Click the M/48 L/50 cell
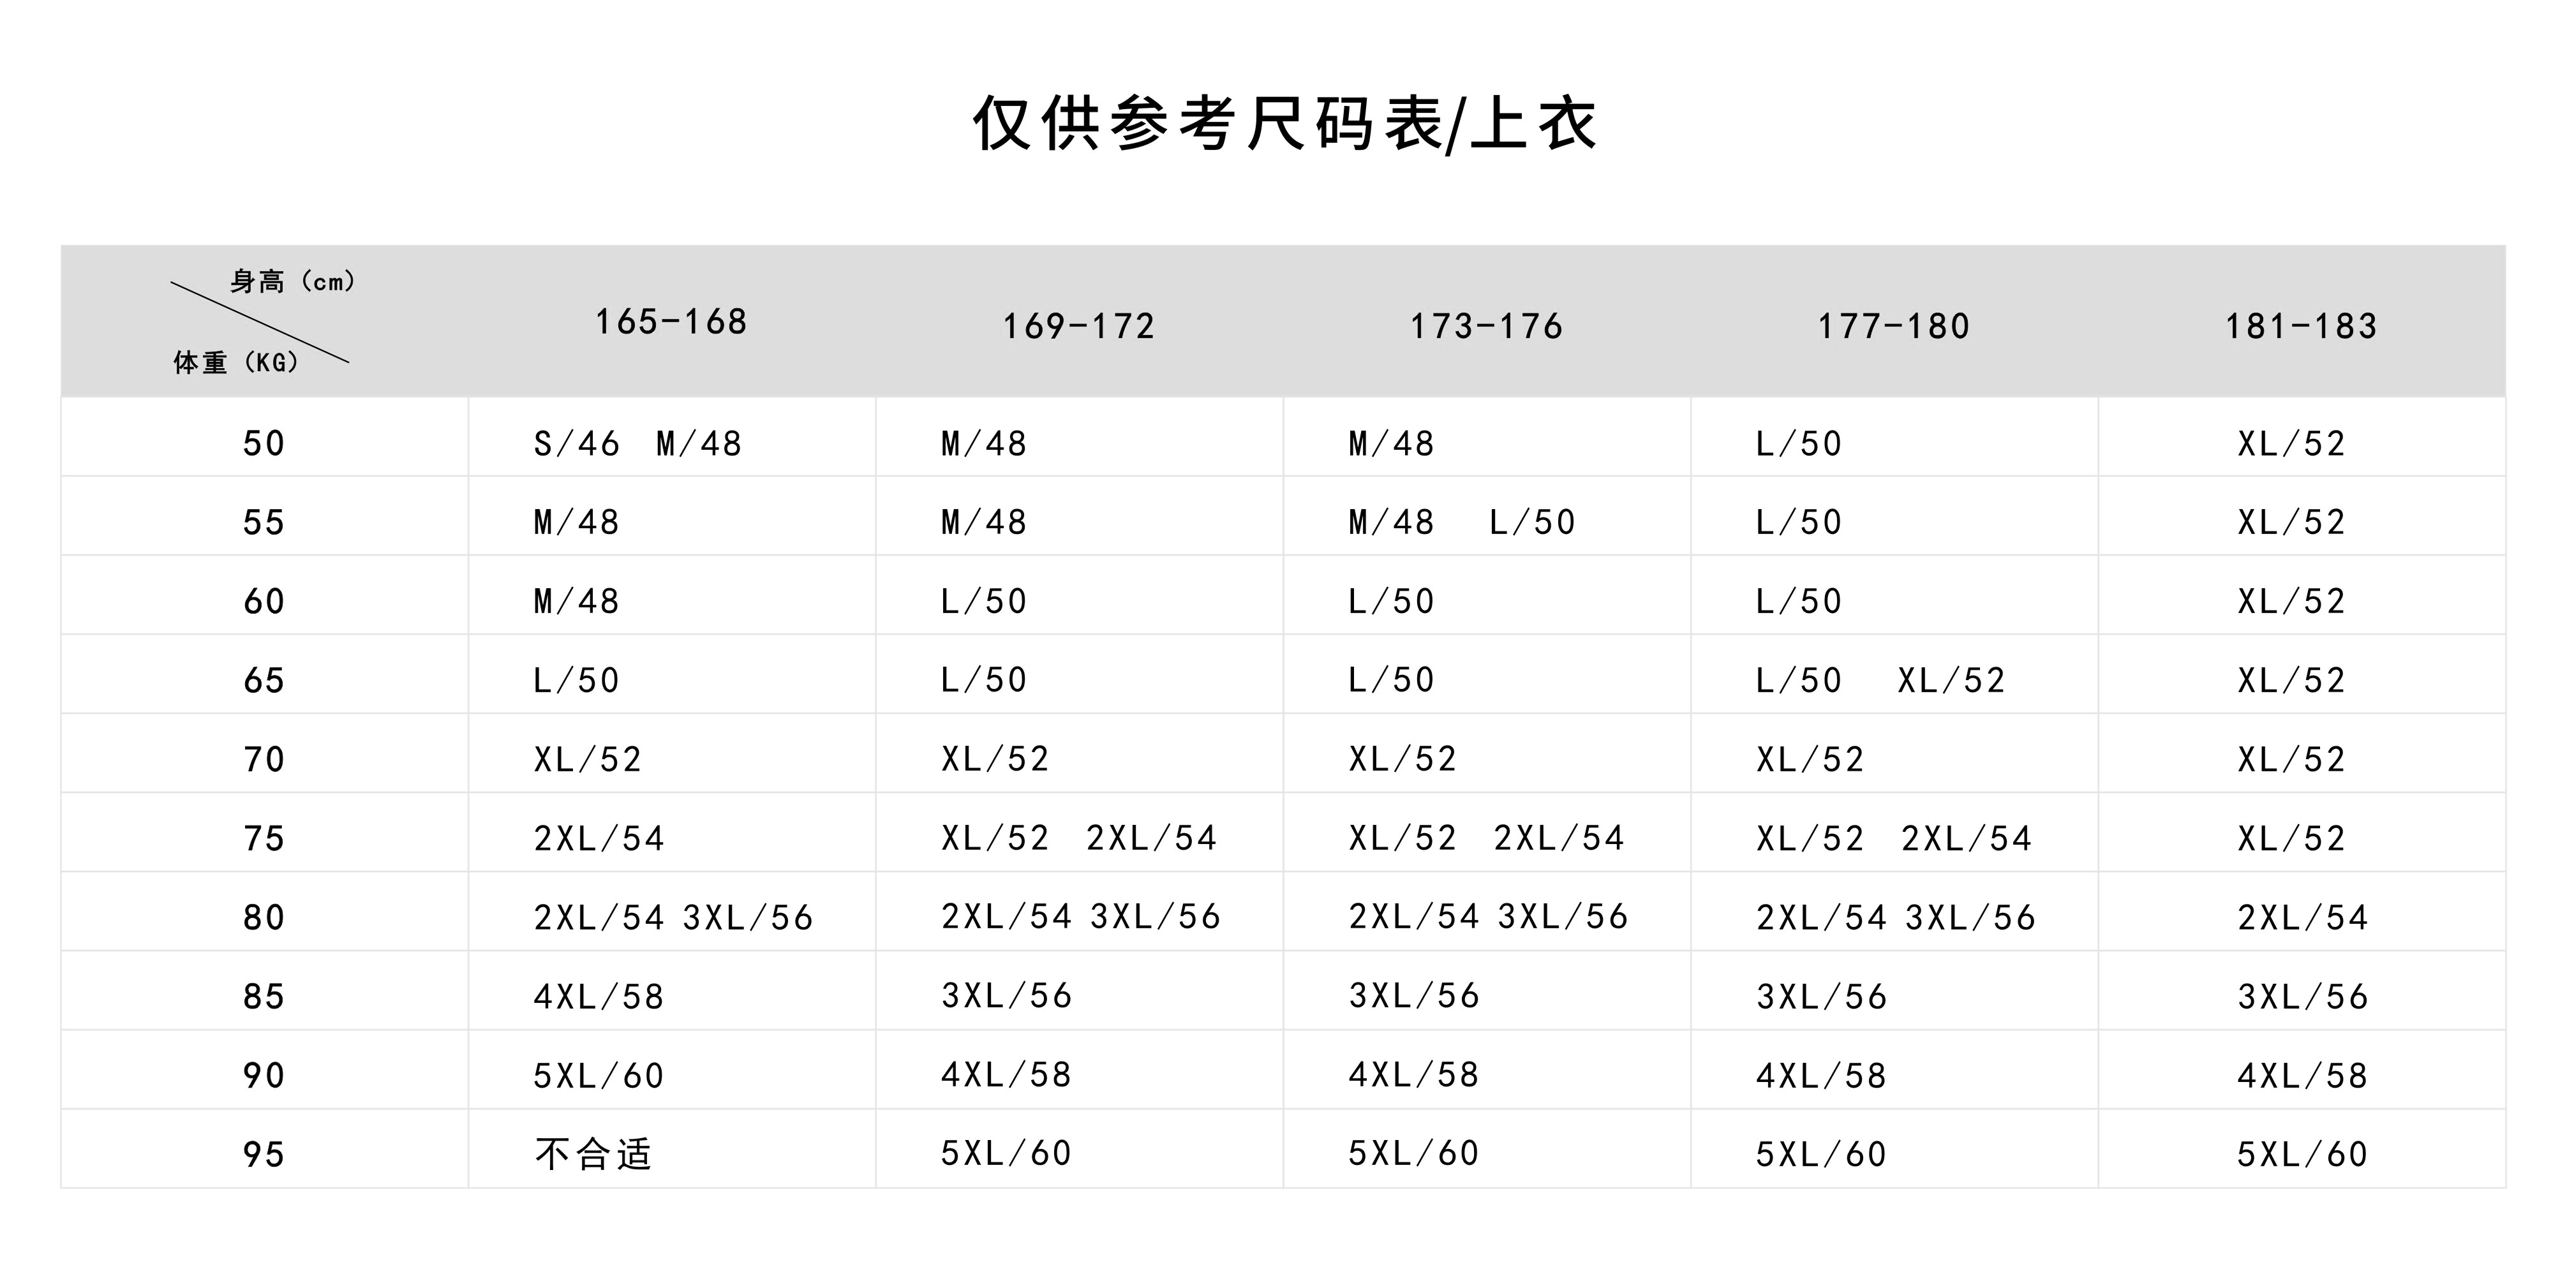Screen dimensions: 2567x1267 coord(1462,522)
